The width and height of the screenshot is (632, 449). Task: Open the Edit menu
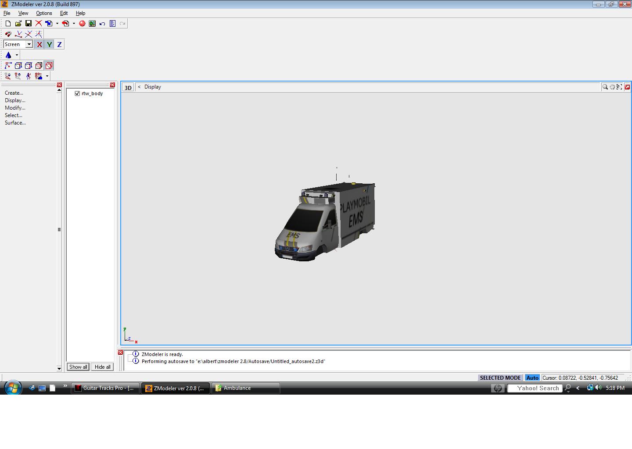[64, 13]
